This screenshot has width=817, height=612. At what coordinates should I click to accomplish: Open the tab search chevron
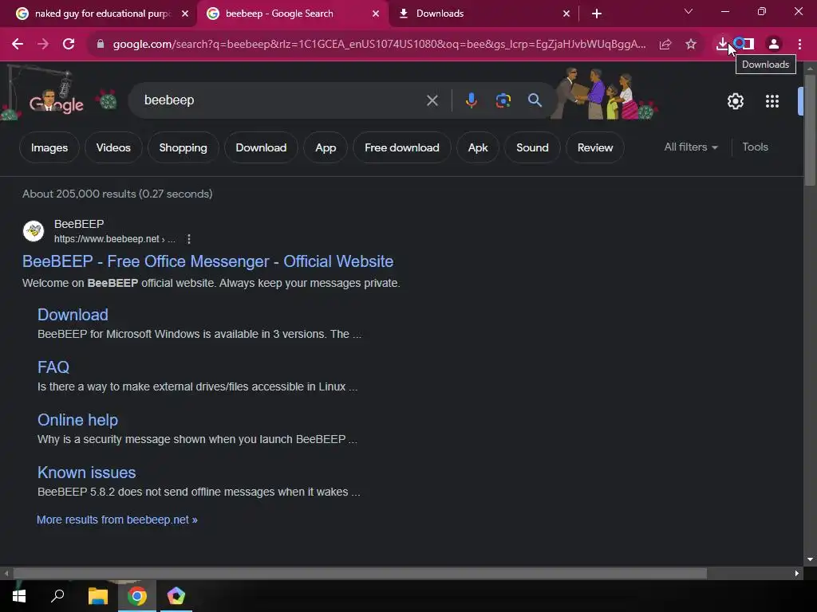click(x=689, y=11)
